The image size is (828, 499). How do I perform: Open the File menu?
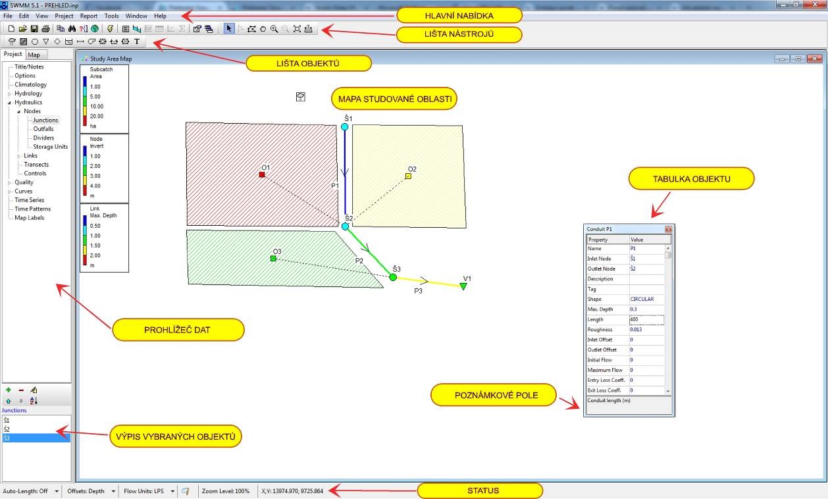pyautogui.click(x=7, y=15)
